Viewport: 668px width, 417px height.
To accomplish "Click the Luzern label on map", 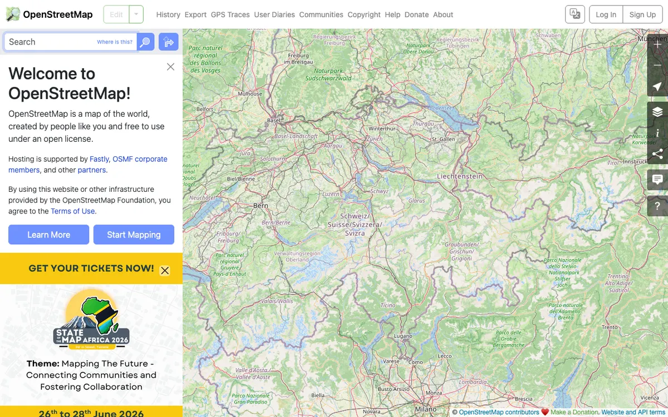I will click(x=331, y=194).
